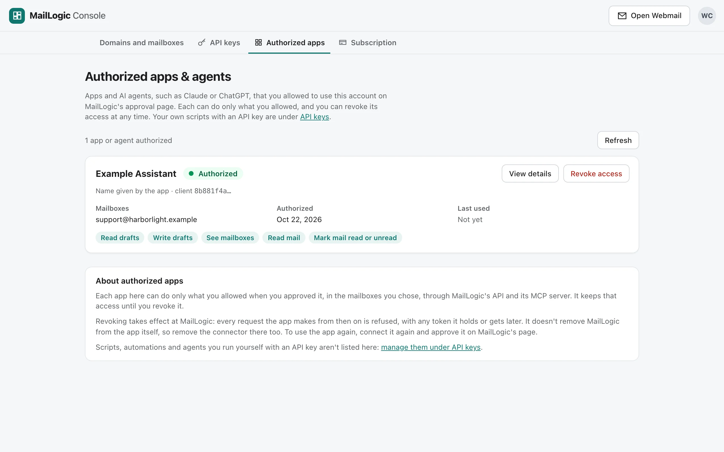Click the Last used column label

coord(474,208)
